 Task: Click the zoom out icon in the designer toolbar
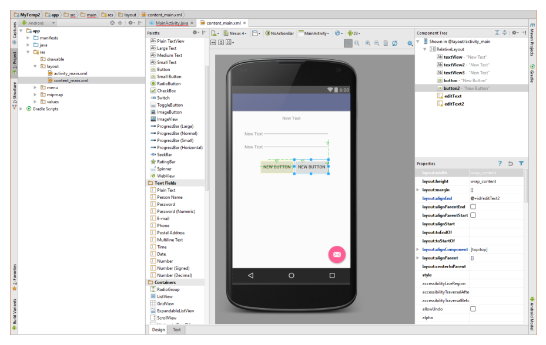pyautogui.click(x=377, y=43)
